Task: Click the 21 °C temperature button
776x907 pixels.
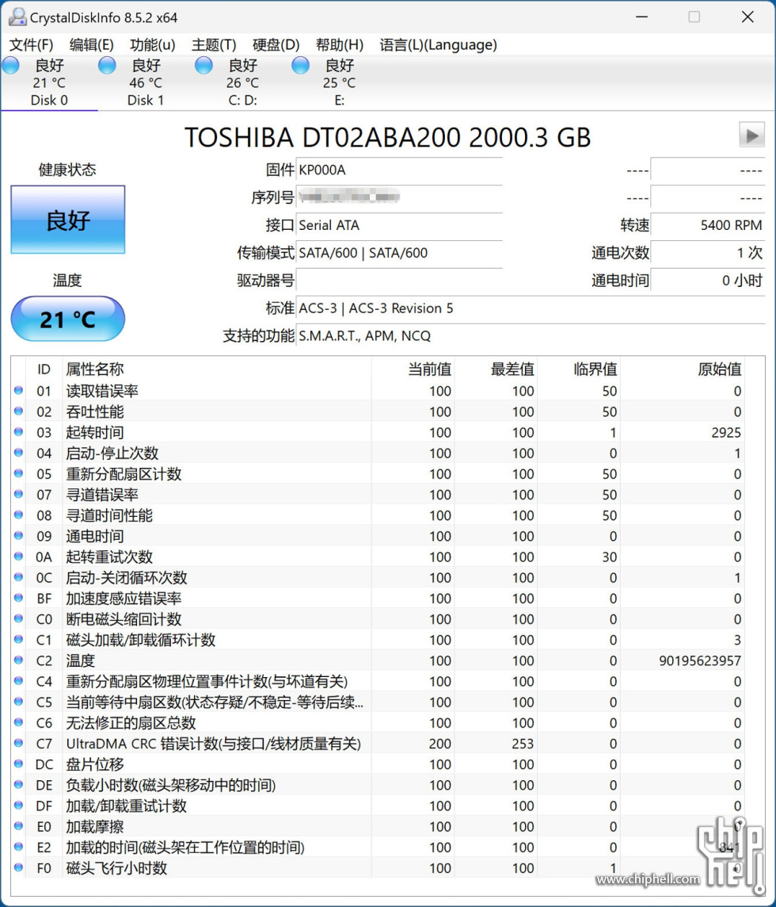Action: (67, 319)
